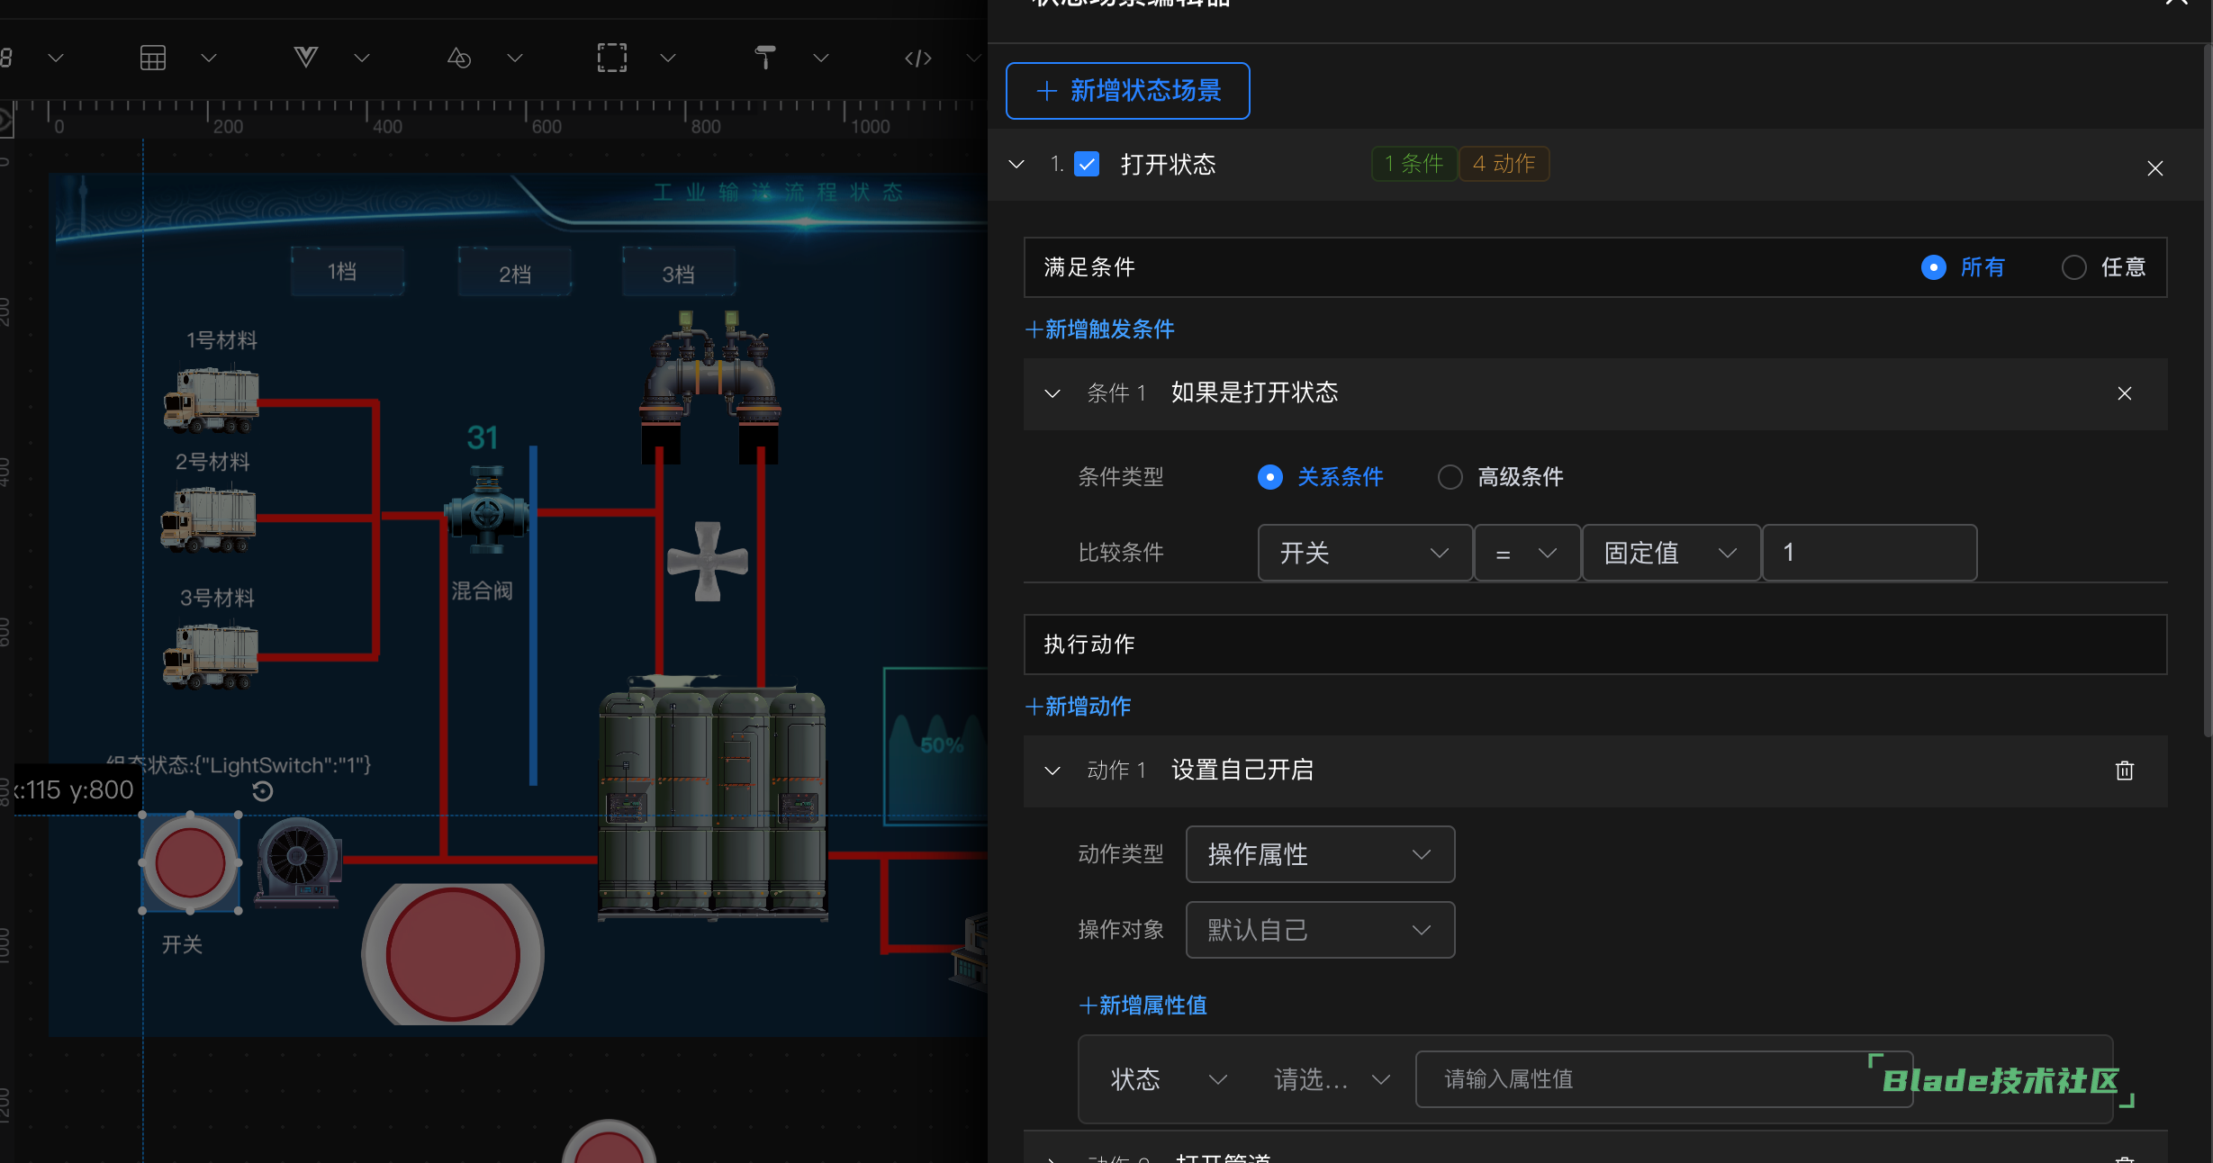The image size is (2213, 1163).
Task: Collapse the 动作 1 section chevron
Action: (1052, 771)
